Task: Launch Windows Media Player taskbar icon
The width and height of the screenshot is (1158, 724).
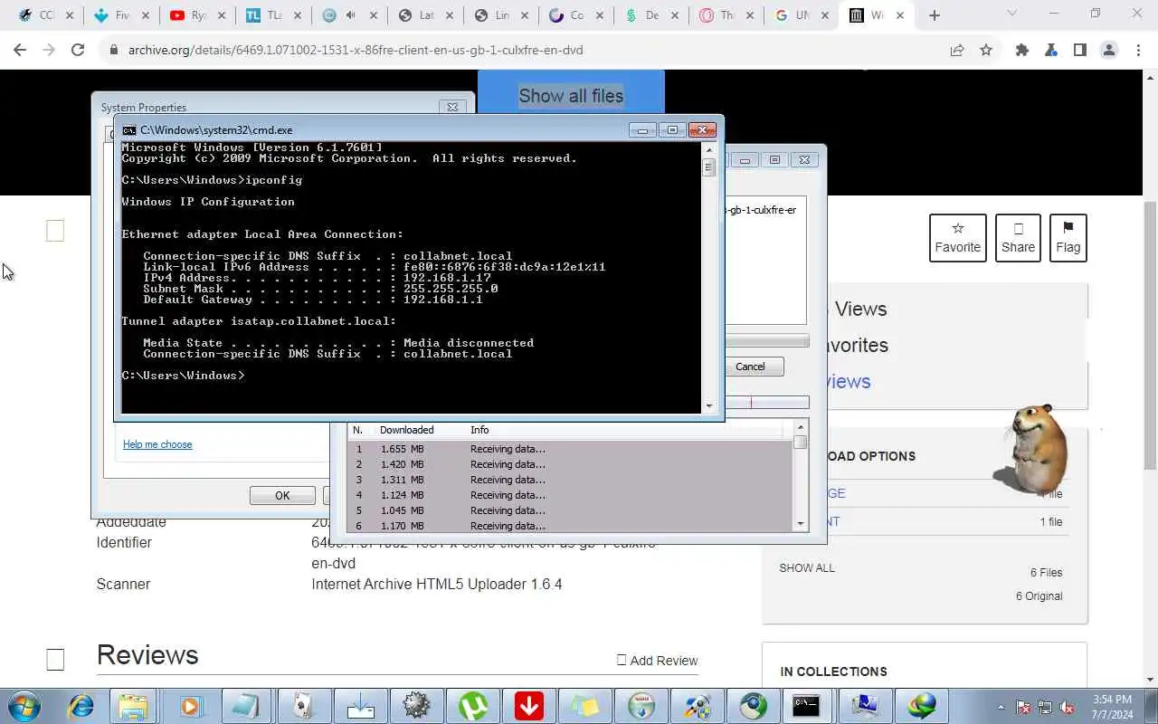Action: point(190,706)
